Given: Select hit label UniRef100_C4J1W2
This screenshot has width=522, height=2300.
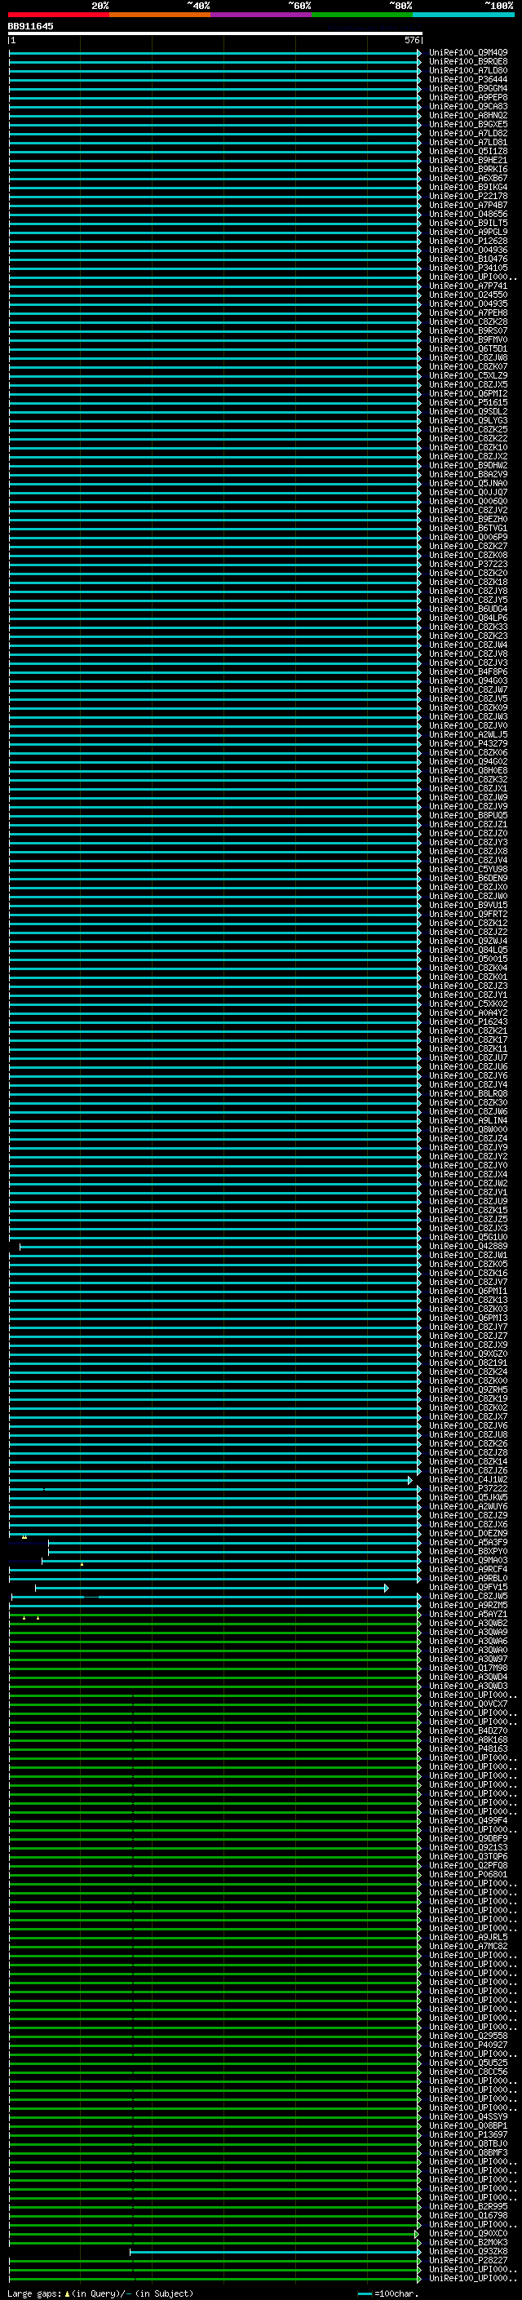Looking at the screenshot, I should coord(468,1480).
